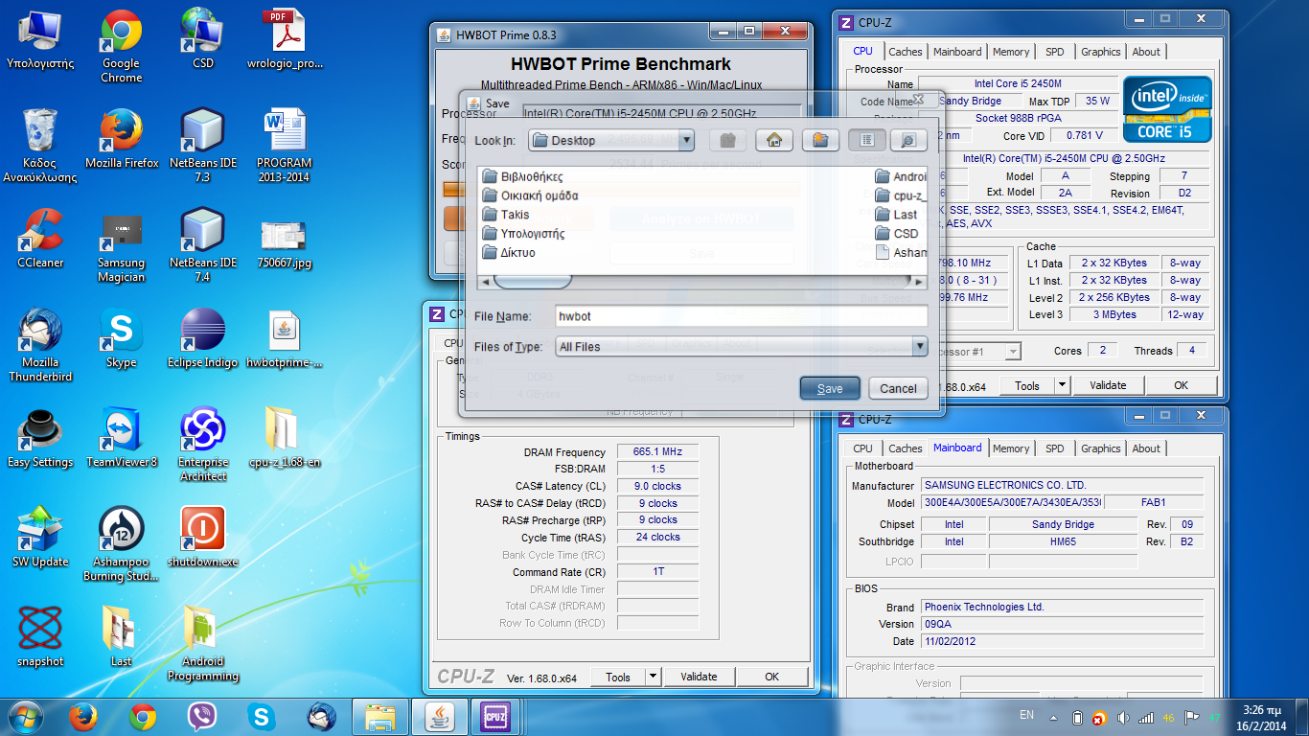Select CCleaner desktop icon
The image size is (1309, 736).
pos(40,239)
